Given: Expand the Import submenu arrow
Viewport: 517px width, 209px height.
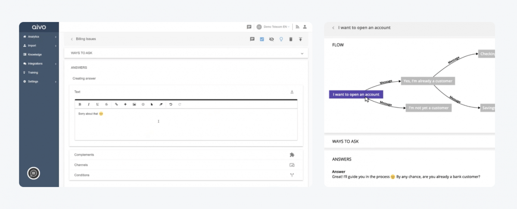Looking at the screenshot, I should [x=56, y=45].
